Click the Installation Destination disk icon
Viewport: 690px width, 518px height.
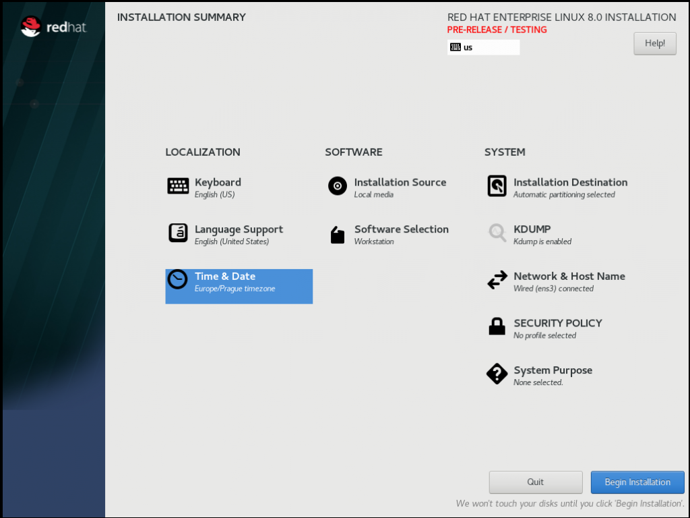[x=497, y=186]
